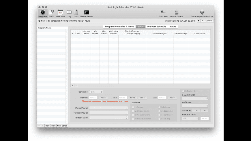Open Tasks from the toolbar
251x141 pixels.
[x=76, y=13]
